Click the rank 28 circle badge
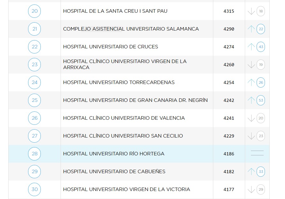The width and height of the screenshot is (285, 199). [x=34, y=154]
